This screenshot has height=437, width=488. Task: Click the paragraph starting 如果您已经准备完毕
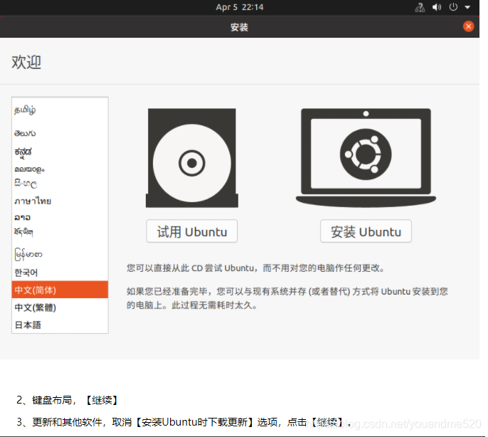[287, 298]
